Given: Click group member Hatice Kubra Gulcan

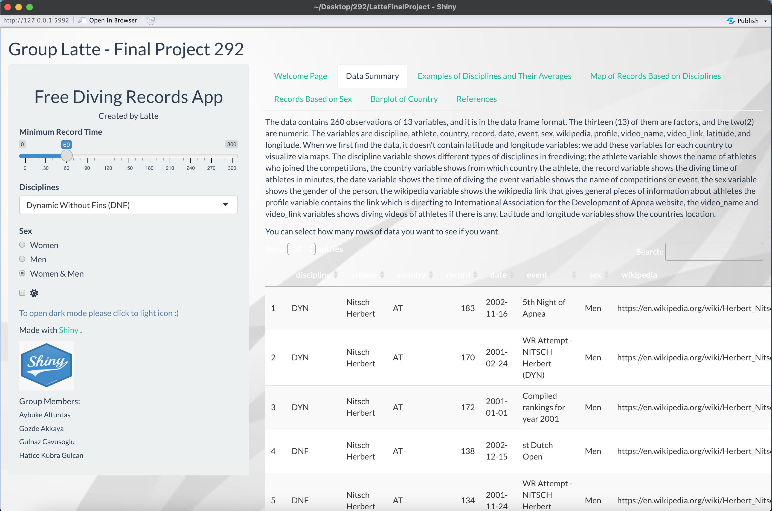Looking at the screenshot, I should [x=51, y=455].
